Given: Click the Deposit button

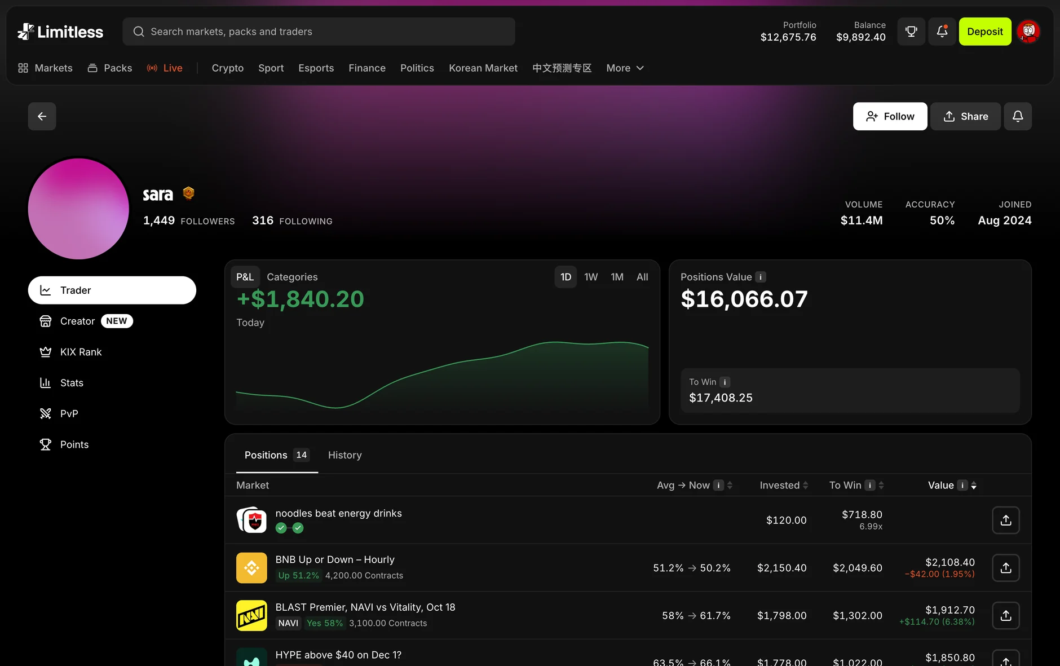Looking at the screenshot, I should click(x=985, y=32).
